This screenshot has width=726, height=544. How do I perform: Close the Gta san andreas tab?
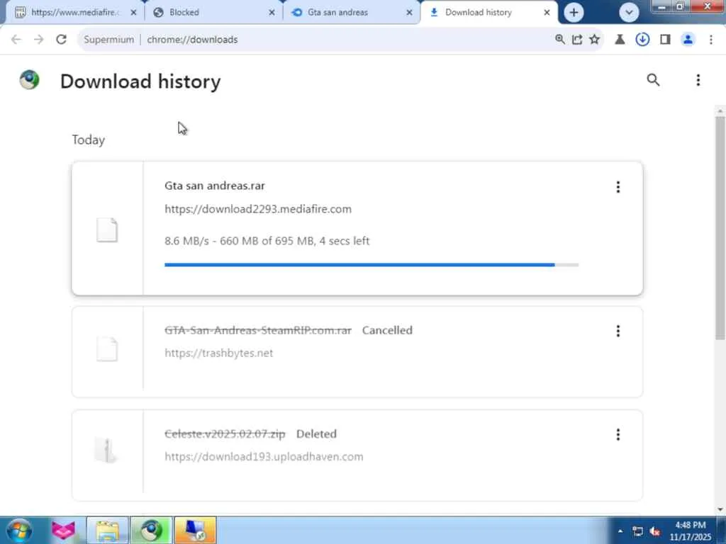409,13
